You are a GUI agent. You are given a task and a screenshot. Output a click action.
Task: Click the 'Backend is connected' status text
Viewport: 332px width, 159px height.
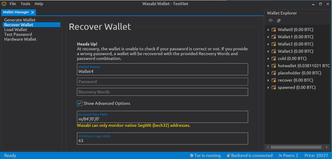pyautogui.click(x=252, y=156)
